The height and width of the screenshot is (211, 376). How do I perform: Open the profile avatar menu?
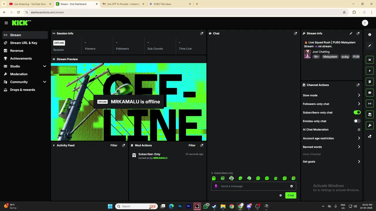[x=365, y=23]
